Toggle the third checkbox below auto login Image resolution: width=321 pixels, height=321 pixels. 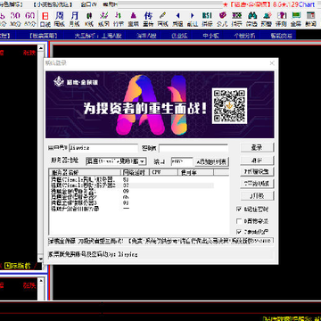click(x=239, y=232)
